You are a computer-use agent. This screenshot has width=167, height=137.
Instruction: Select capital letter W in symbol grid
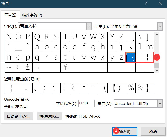click(x=93, y=37)
